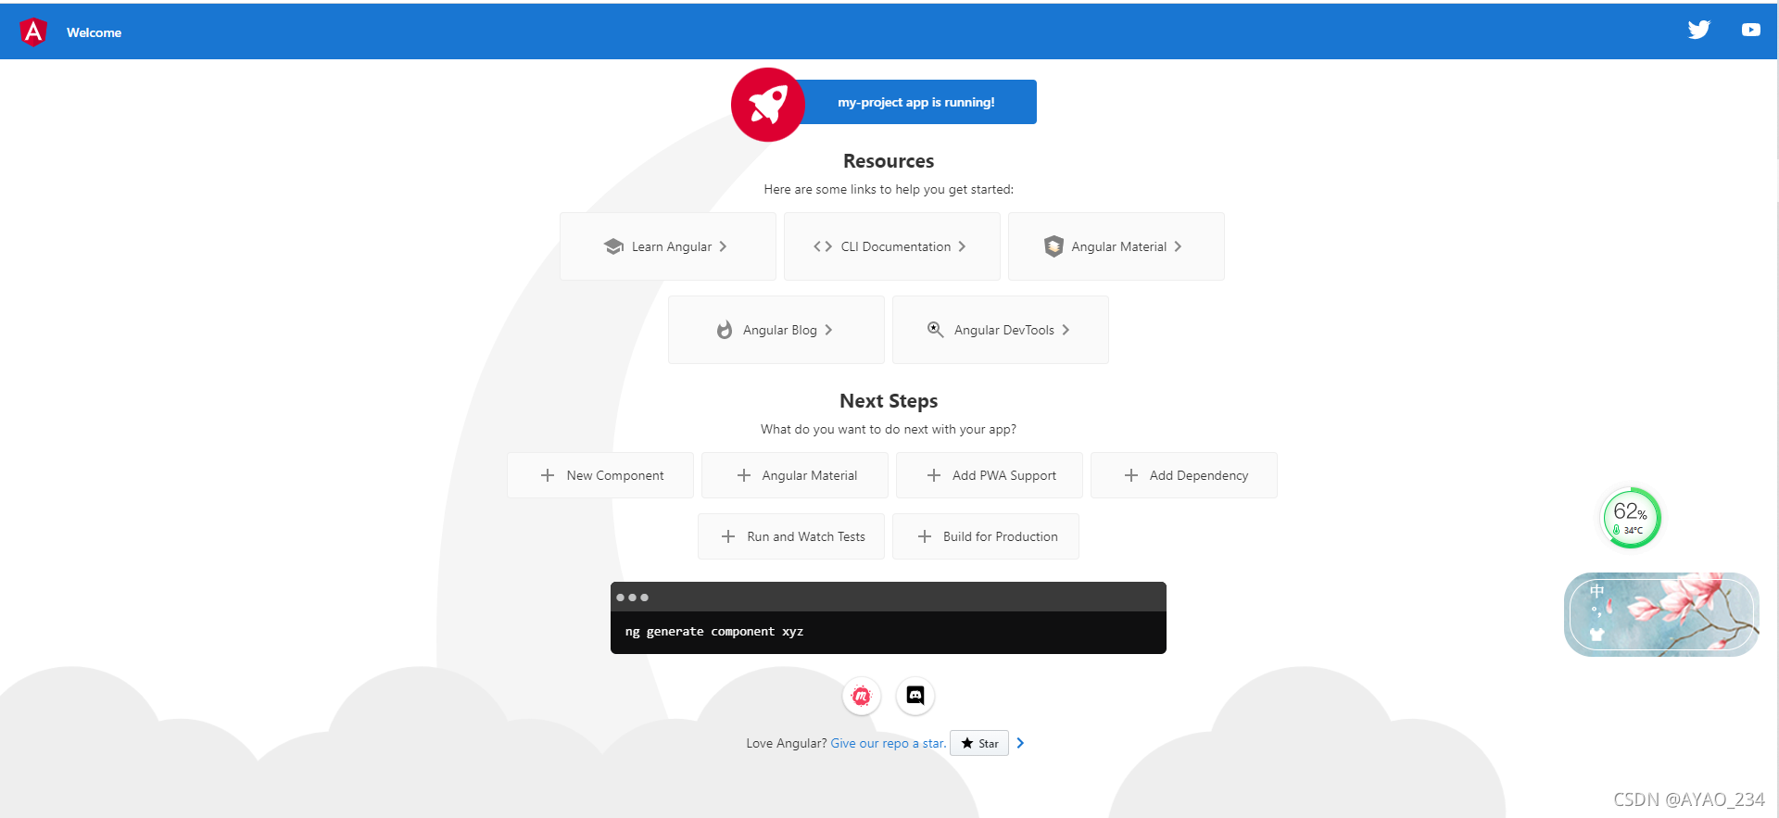Click the 'Love Angular?' text
The height and width of the screenshot is (818, 1779).
[787, 743]
